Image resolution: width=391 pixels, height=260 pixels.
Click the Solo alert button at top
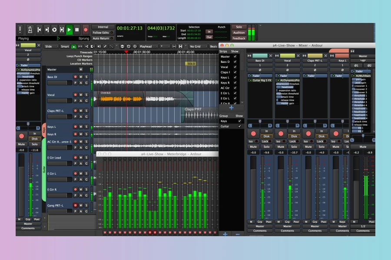coord(239,27)
